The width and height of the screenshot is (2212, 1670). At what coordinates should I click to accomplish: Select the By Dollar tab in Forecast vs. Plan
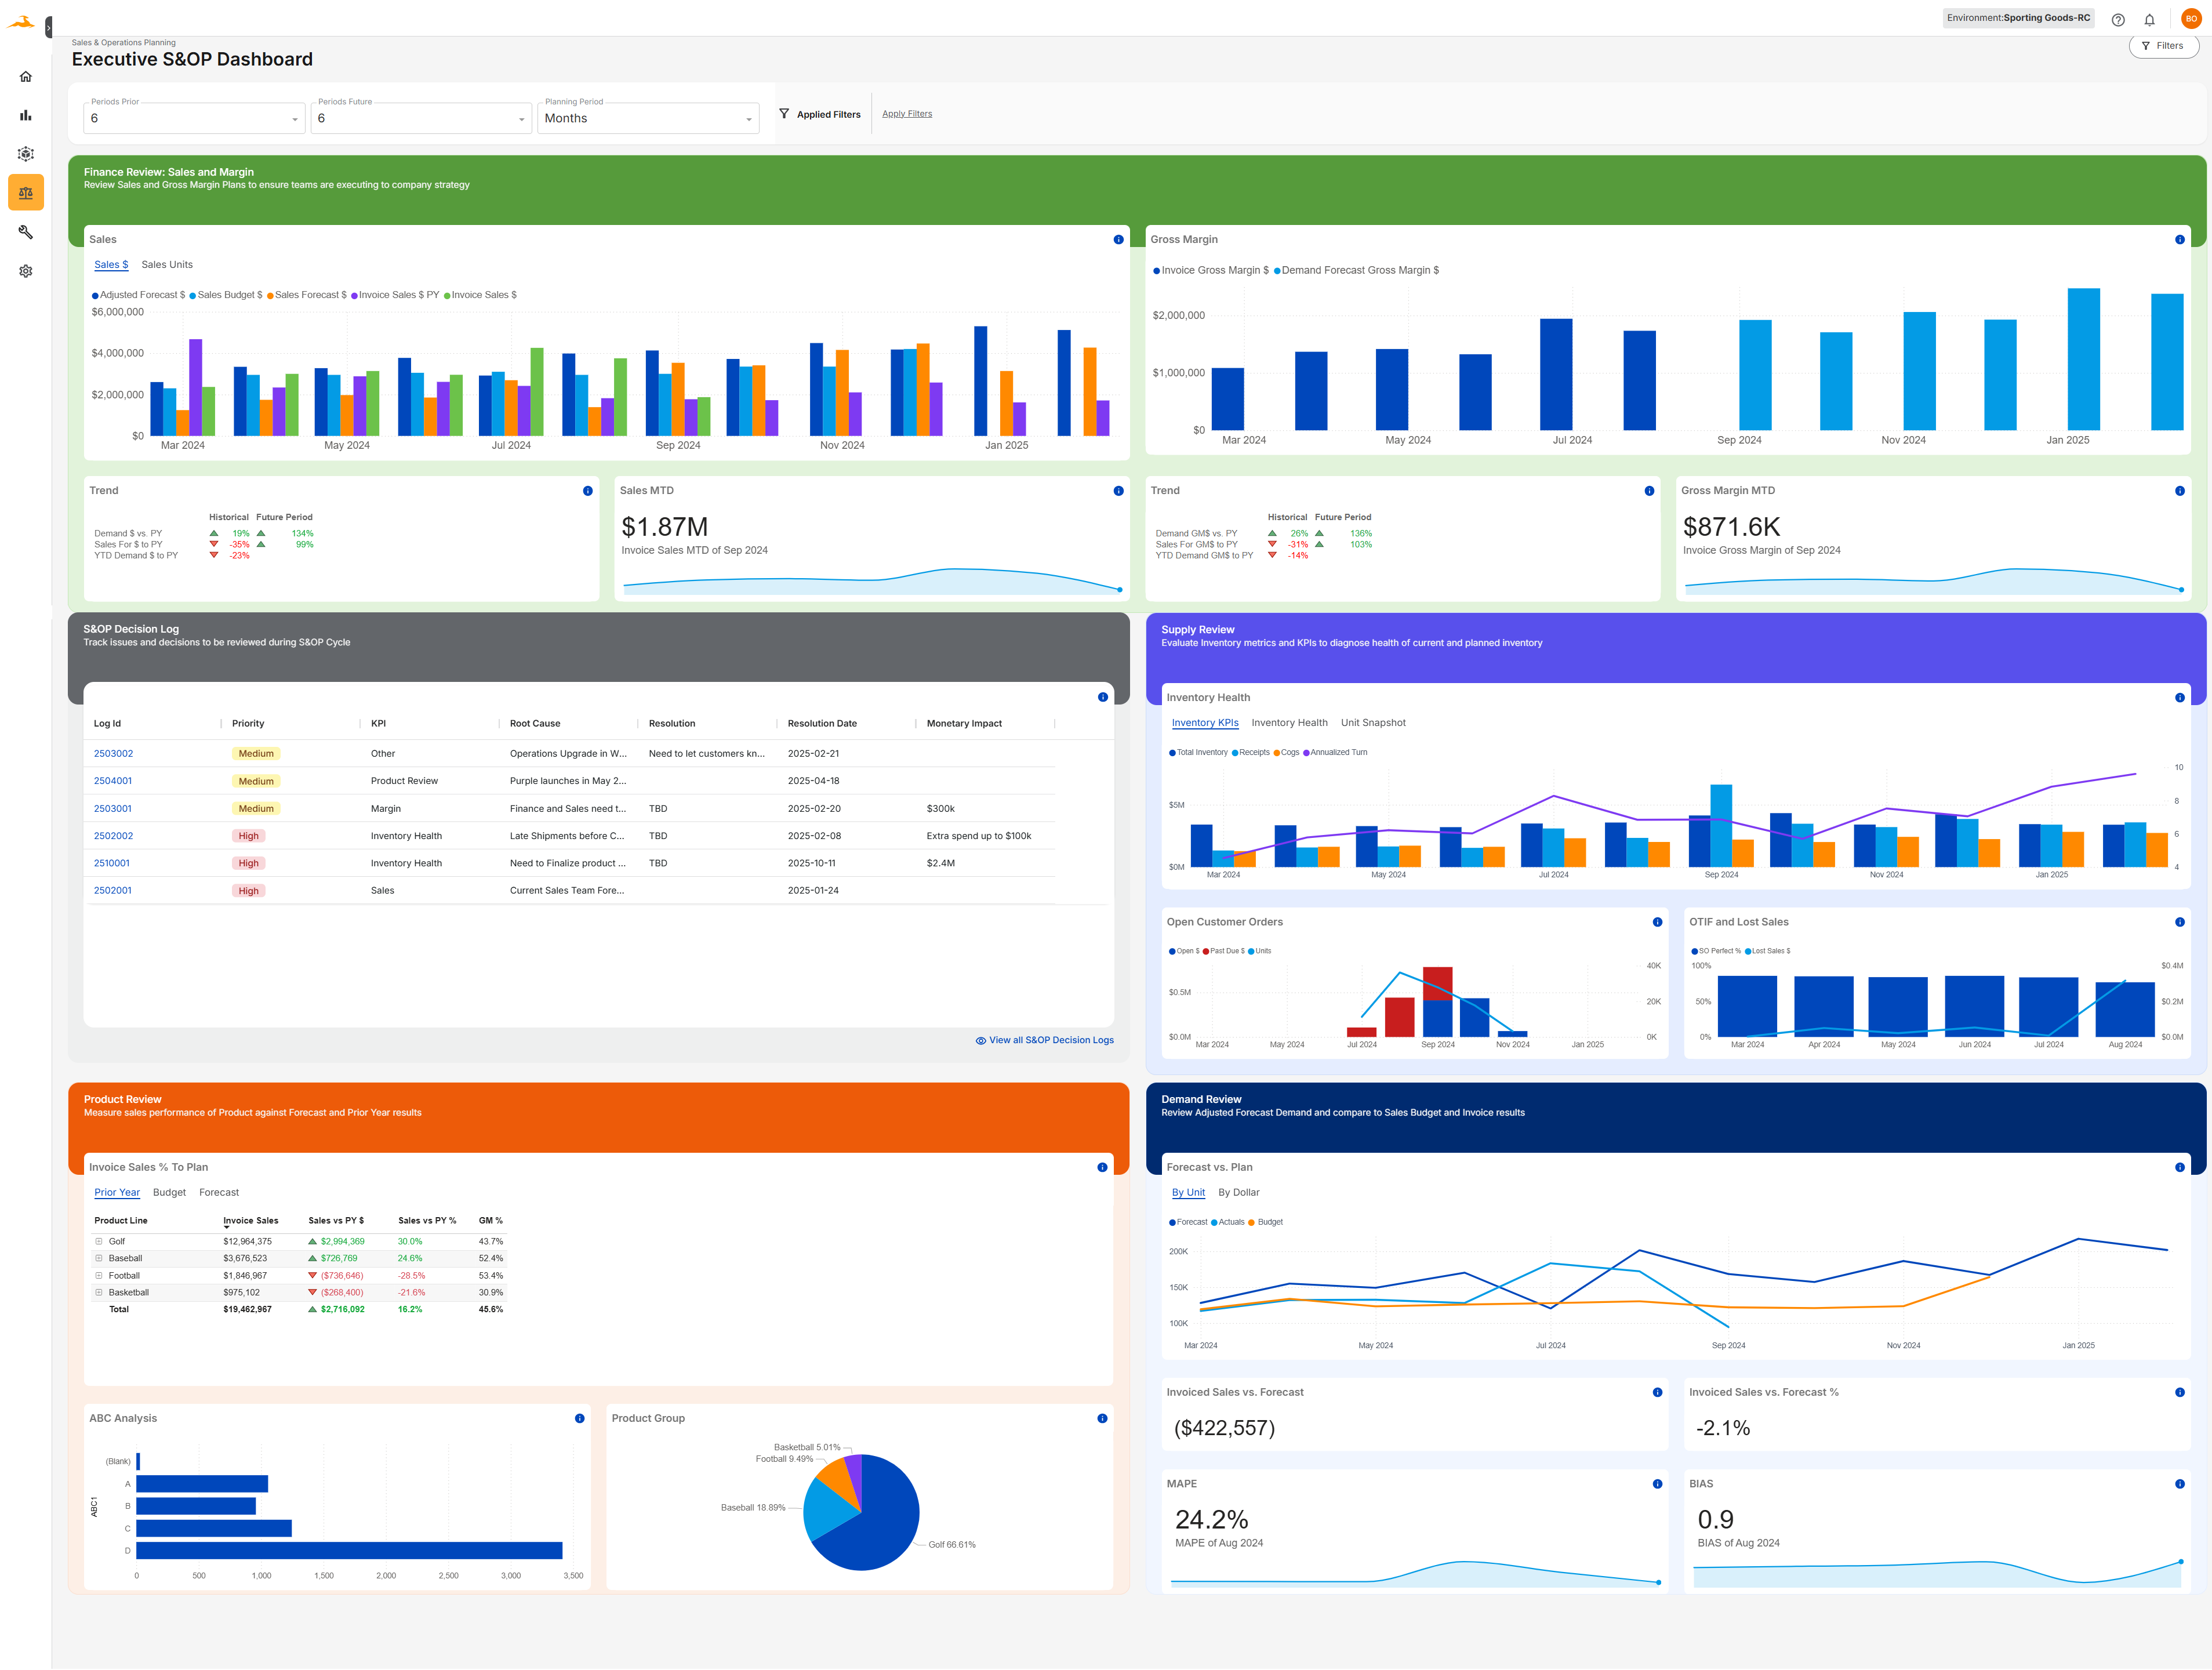pos(1239,1192)
